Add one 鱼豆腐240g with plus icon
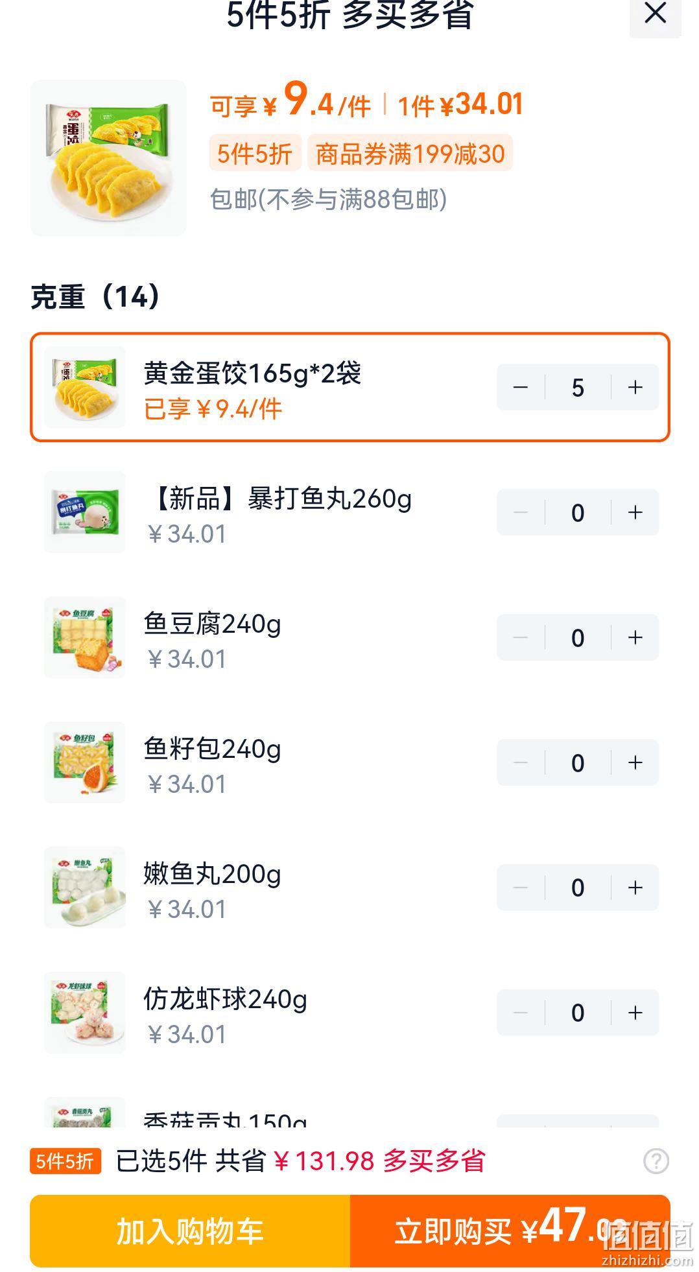699x1272 pixels. tap(635, 637)
